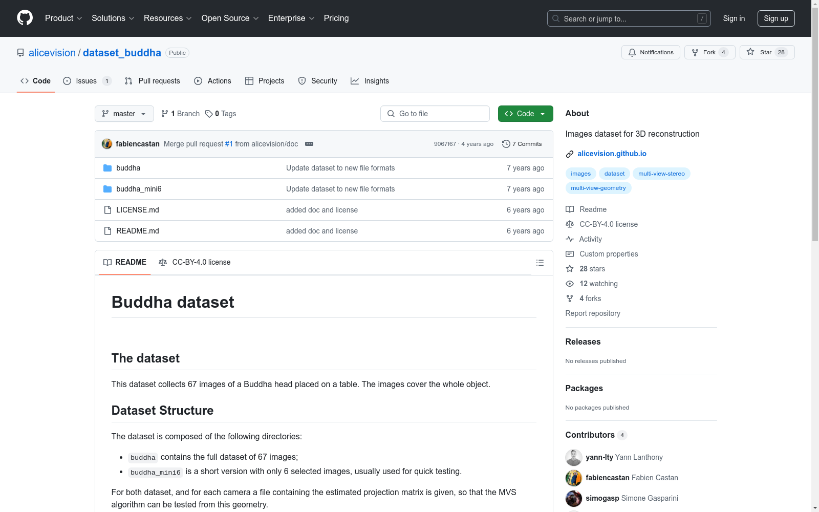The width and height of the screenshot is (819, 512).
Task: Click the book icon beside Readme
Action: pos(570,209)
